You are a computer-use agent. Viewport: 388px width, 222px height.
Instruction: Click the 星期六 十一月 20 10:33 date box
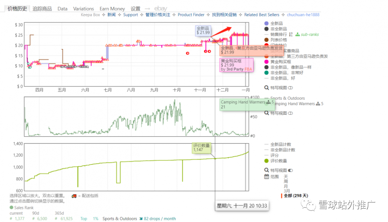[242, 206]
